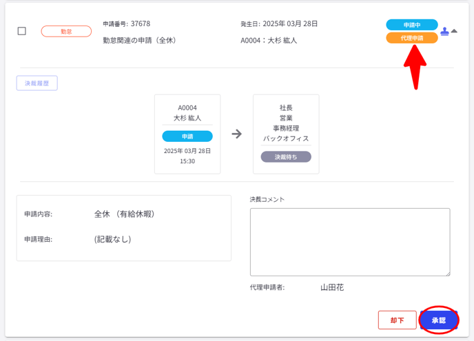The height and width of the screenshot is (341, 474).
Task: Click the gray 決裁待ち status badge
Action: pyautogui.click(x=286, y=157)
